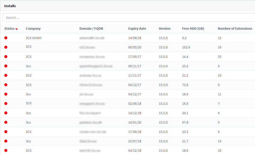Sort by Number of Extensions header
255x155 pixels.
235,29
